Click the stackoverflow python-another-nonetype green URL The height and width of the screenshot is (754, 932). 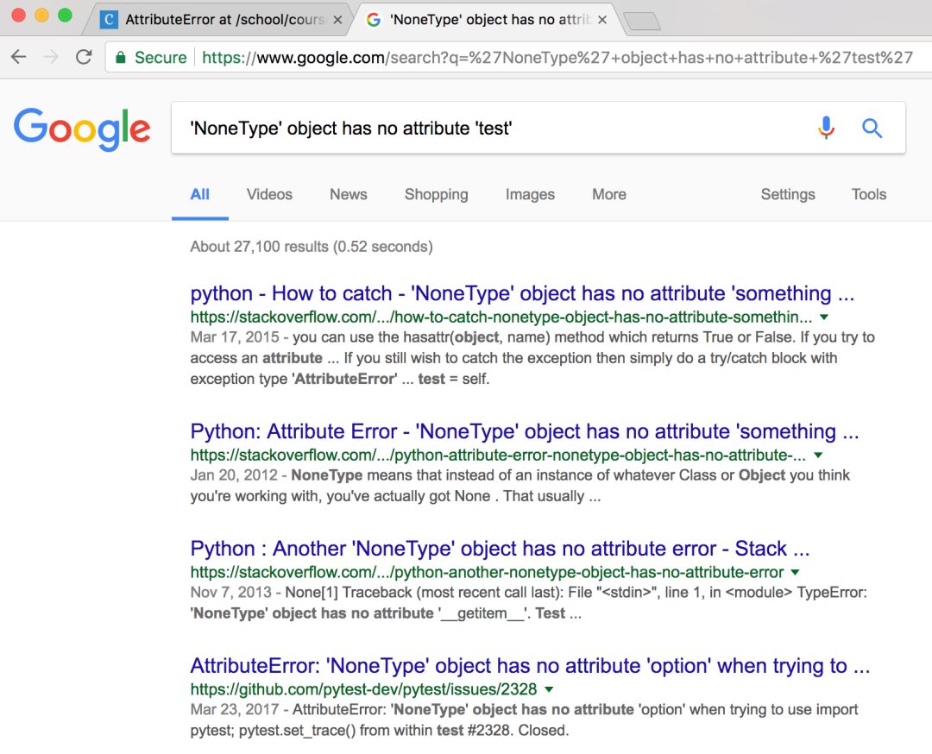click(x=486, y=572)
